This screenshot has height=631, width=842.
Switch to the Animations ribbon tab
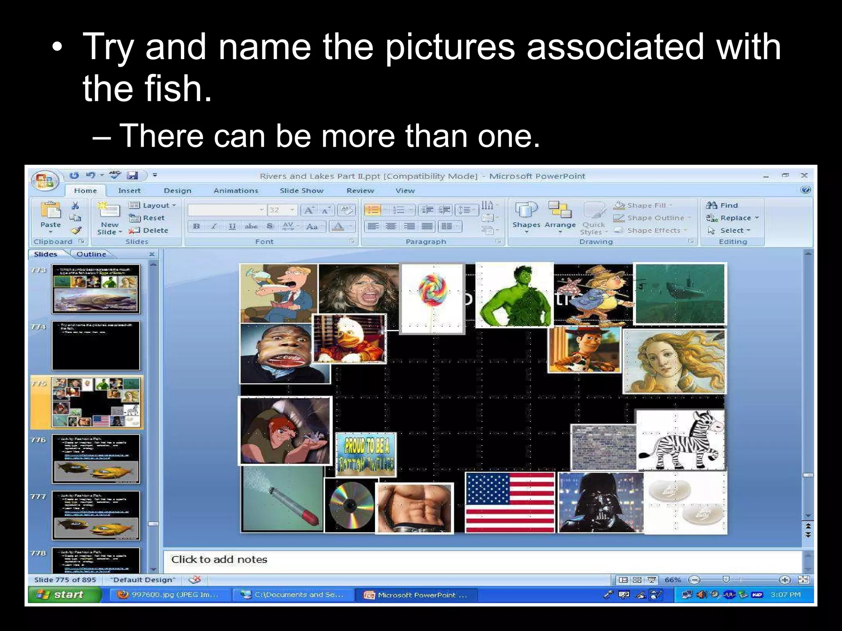(x=236, y=191)
